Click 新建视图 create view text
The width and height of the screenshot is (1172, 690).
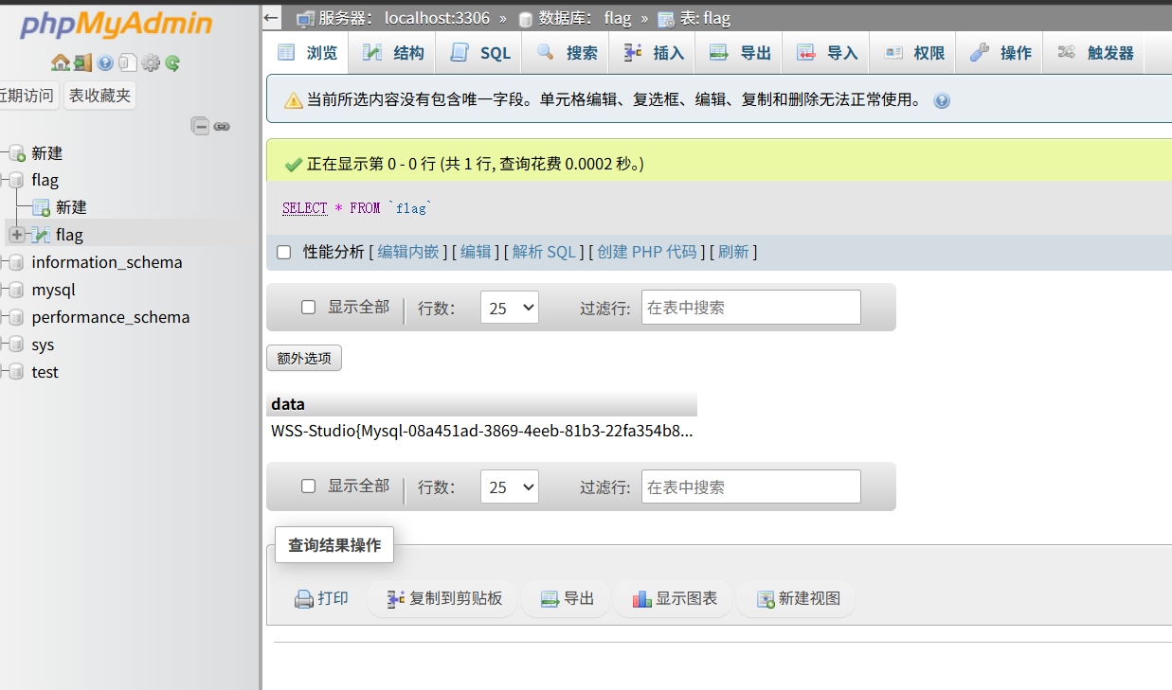pos(809,599)
